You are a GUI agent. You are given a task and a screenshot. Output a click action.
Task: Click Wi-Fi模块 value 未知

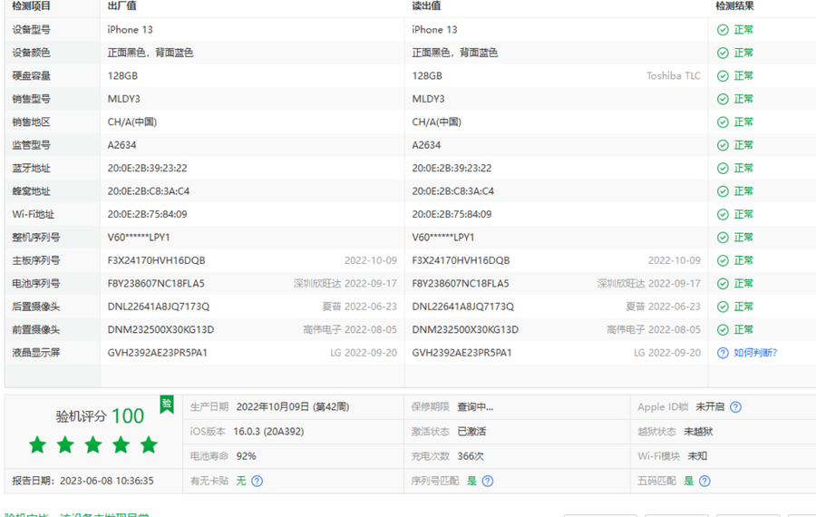click(697, 456)
